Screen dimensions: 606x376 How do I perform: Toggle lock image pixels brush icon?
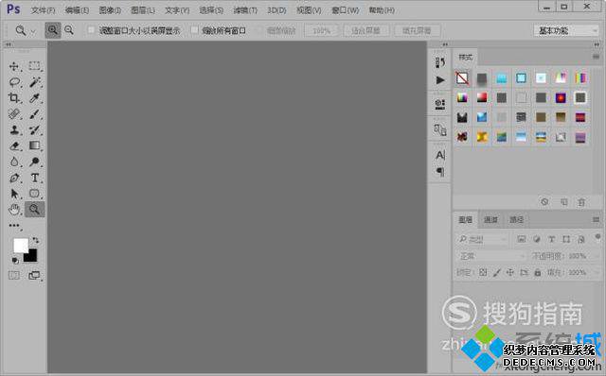(x=496, y=272)
